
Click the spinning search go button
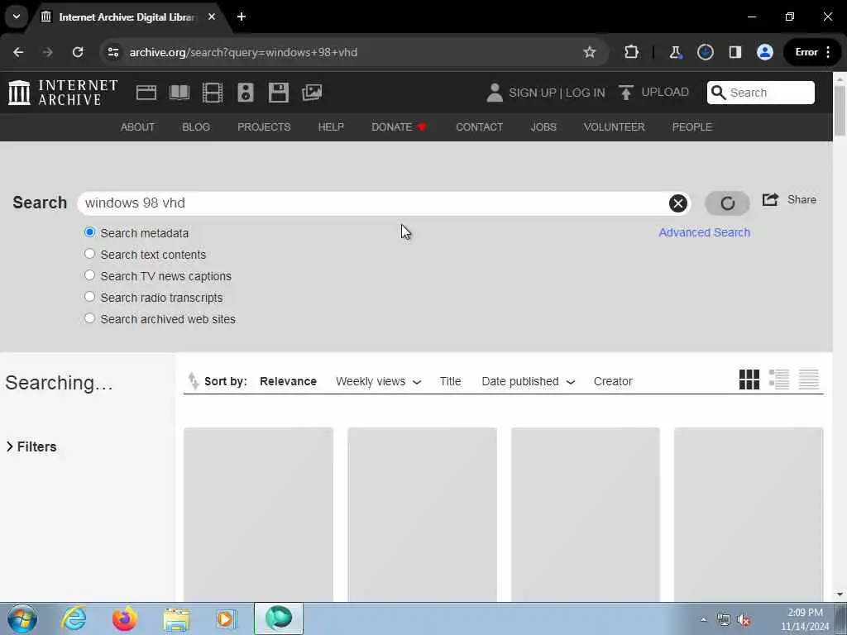[727, 203]
